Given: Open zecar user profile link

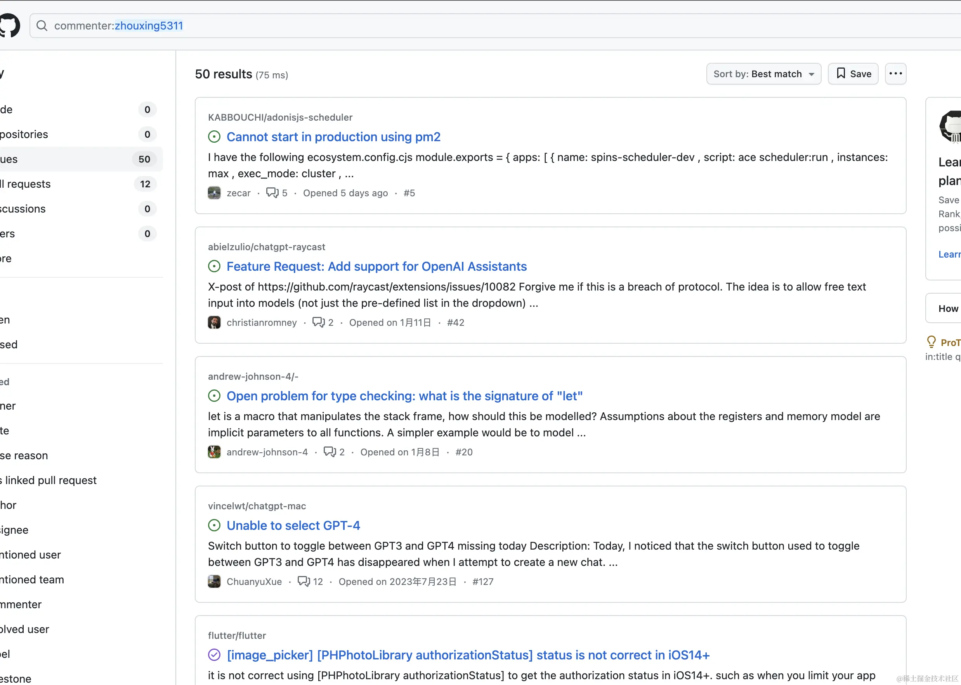Looking at the screenshot, I should point(238,193).
